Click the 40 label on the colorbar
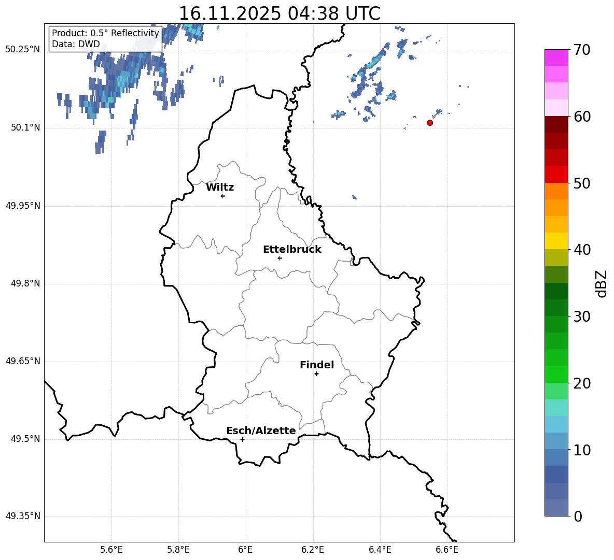The height and width of the screenshot is (560, 614). coord(582,250)
